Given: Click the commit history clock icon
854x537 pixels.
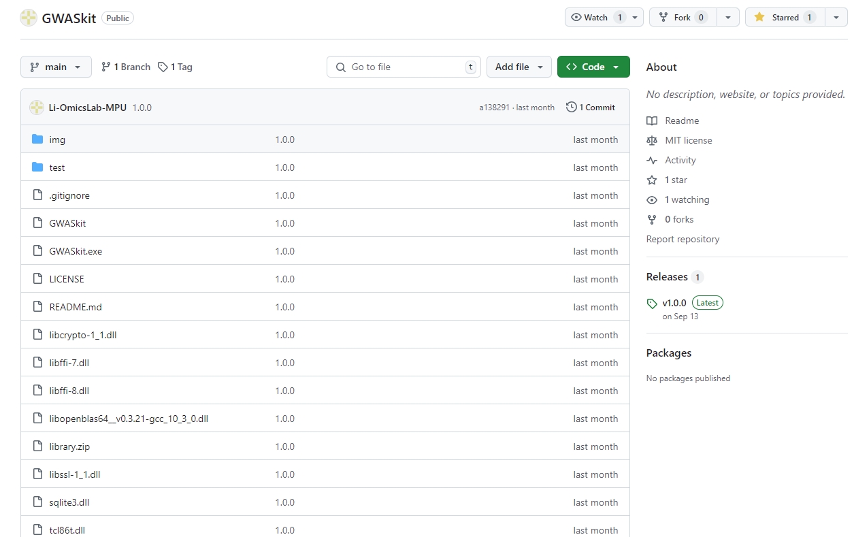Looking at the screenshot, I should [x=571, y=107].
